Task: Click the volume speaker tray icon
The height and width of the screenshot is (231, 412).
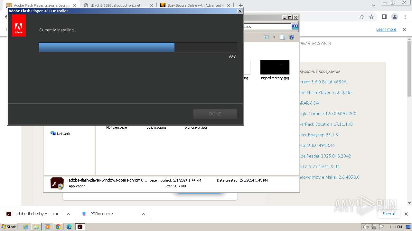Action: [366, 227]
